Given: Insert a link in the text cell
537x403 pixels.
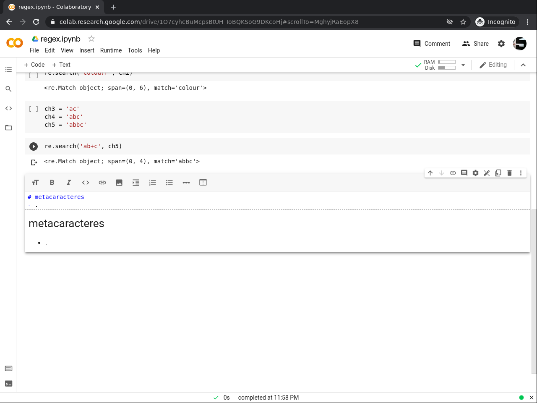Looking at the screenshot, I should click(x=102, y=183).
